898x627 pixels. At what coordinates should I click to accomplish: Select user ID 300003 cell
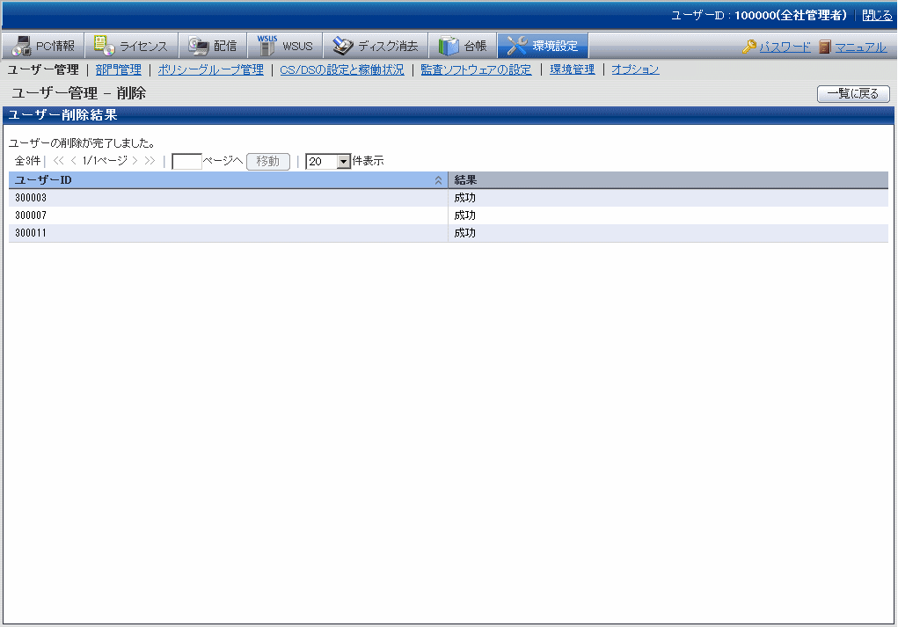point(228,198)
